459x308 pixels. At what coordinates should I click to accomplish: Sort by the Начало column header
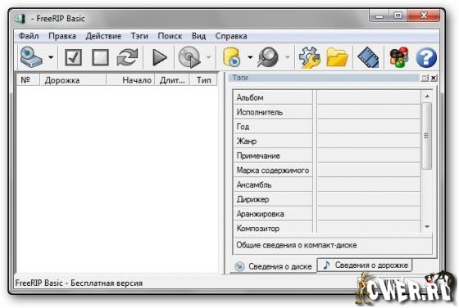[130, 79]
